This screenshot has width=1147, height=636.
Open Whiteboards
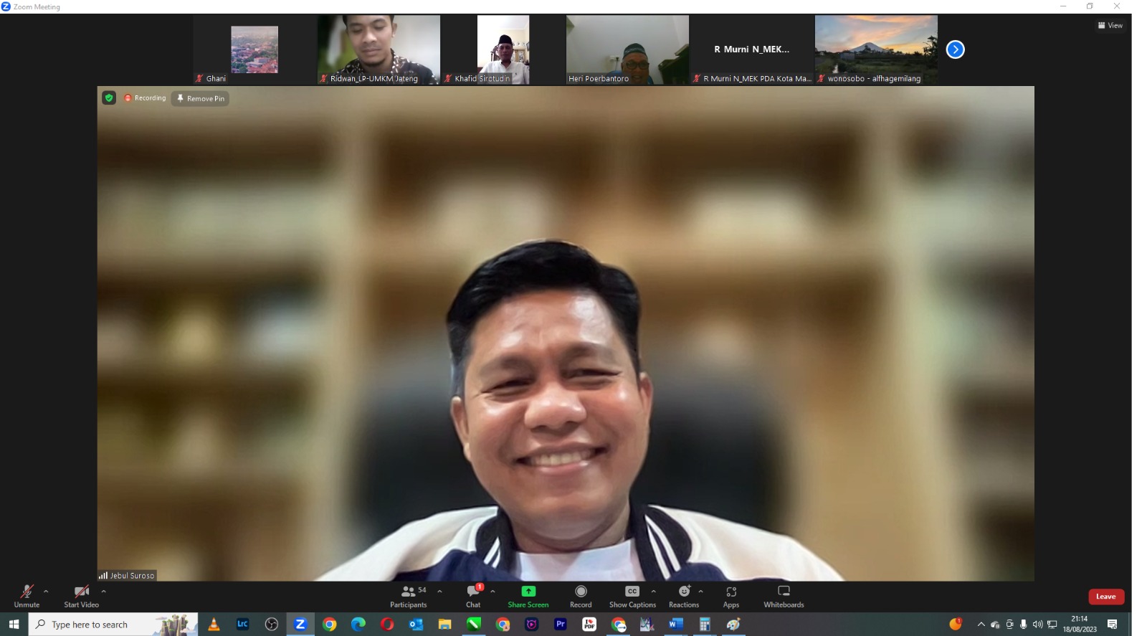click(x=784, y=595)
